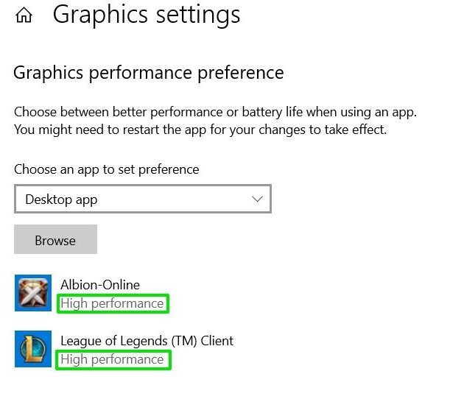The height and width of the screenshot is (399, 450).
Task: Open the 'Desktop app' combo box text
Action: pyautogui.click(x=61, y=199)
